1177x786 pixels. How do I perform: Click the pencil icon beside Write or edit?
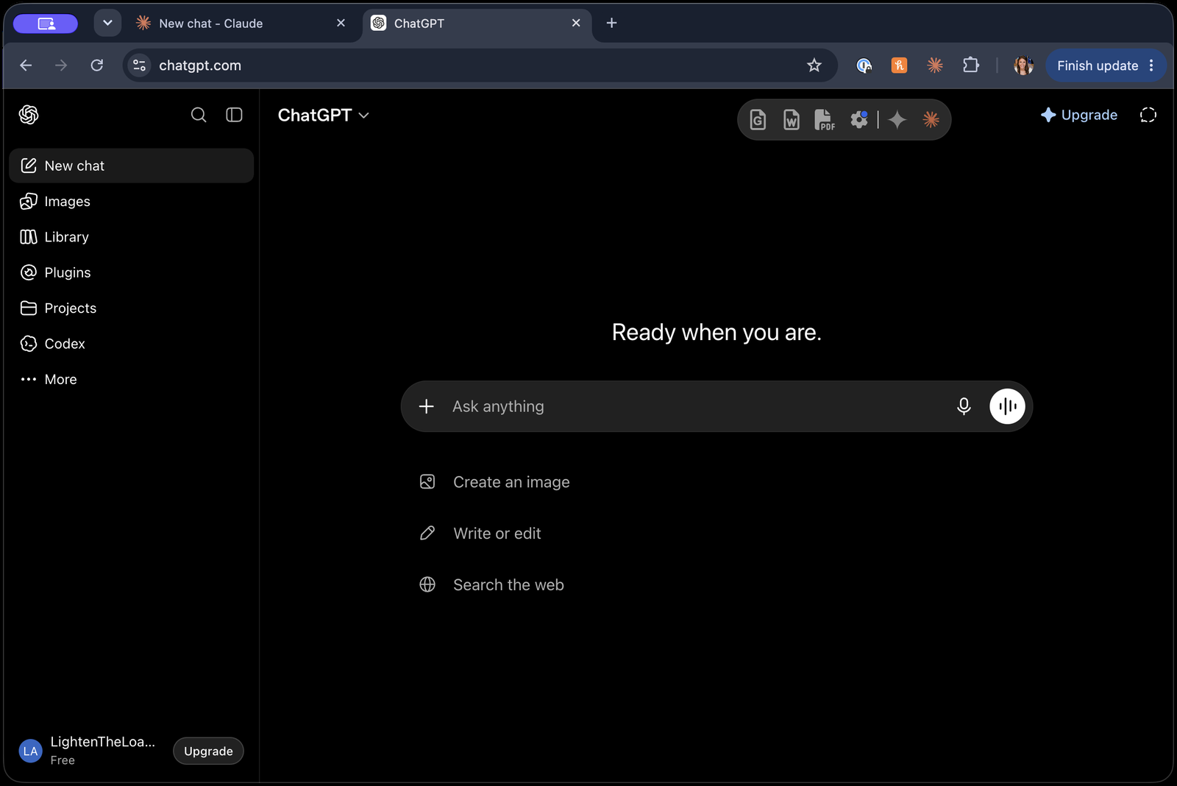click(x=427, y=534)
